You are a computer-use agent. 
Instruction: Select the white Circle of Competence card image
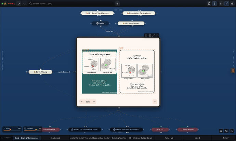coord(137,71)
